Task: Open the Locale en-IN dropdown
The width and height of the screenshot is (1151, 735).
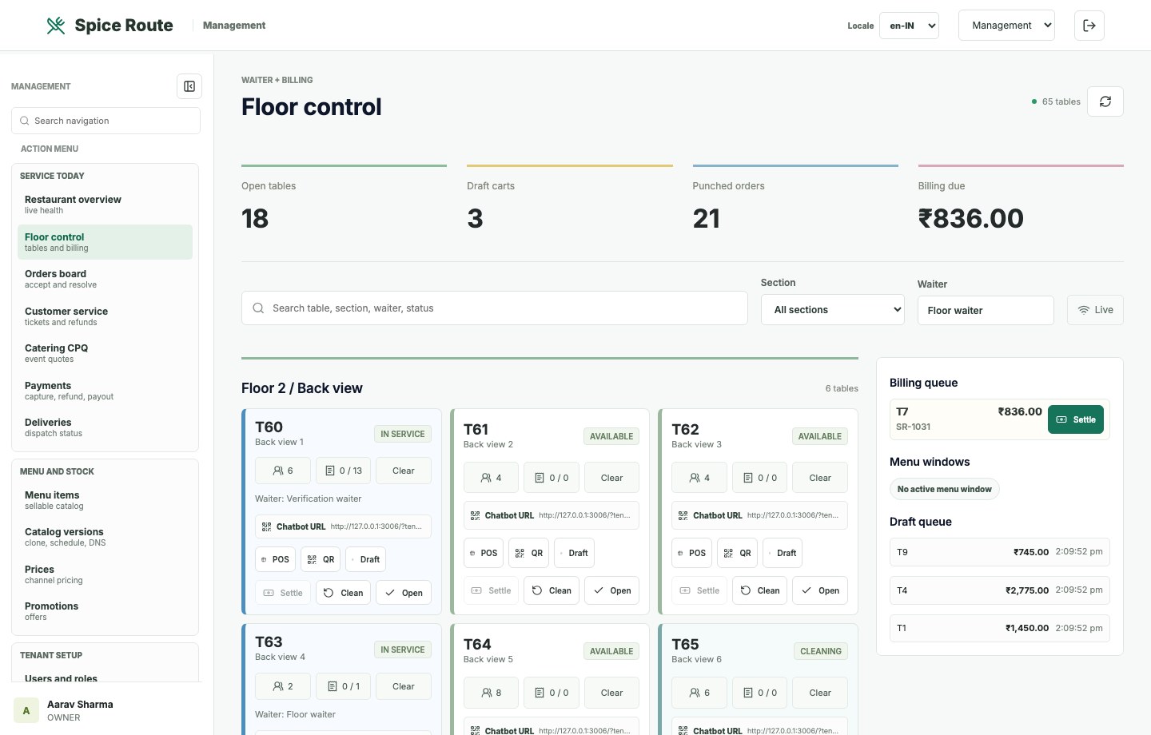Action: coord(909,26)
